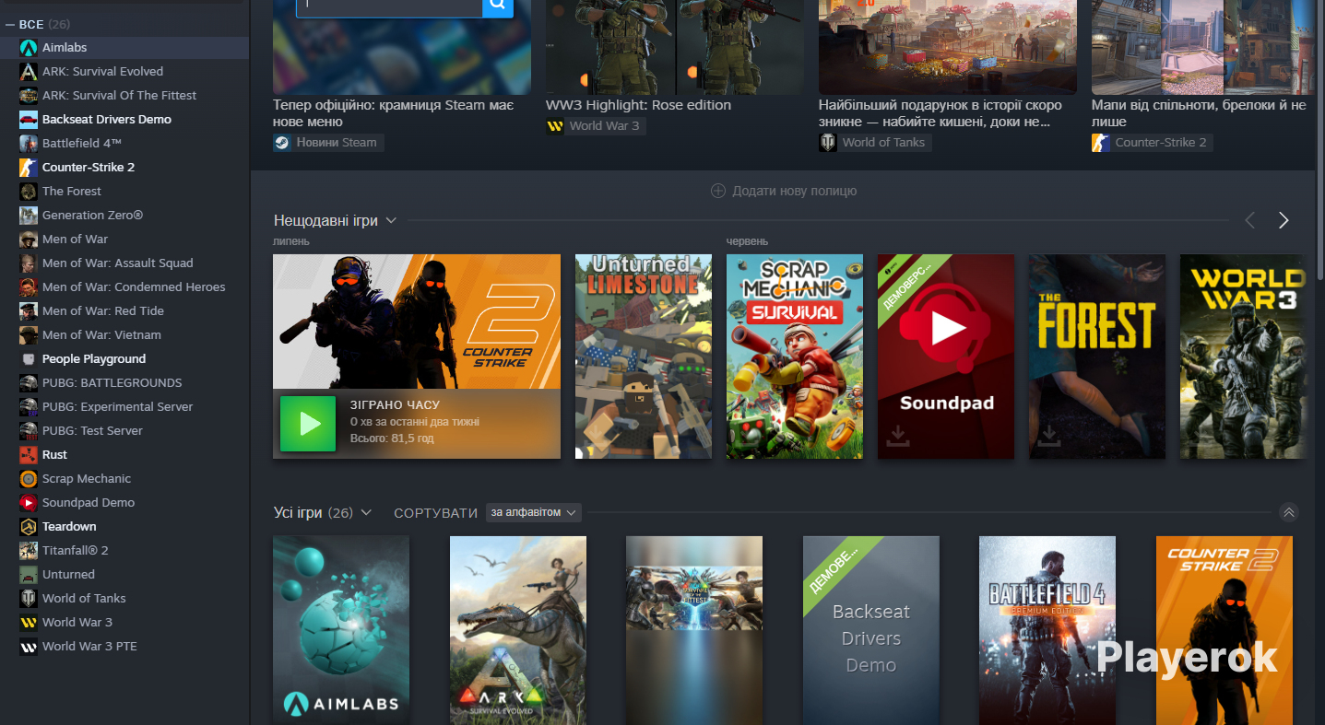
Task: Click the World War 3 PTE sidebar icon
Action: click(x=29, y=646)
